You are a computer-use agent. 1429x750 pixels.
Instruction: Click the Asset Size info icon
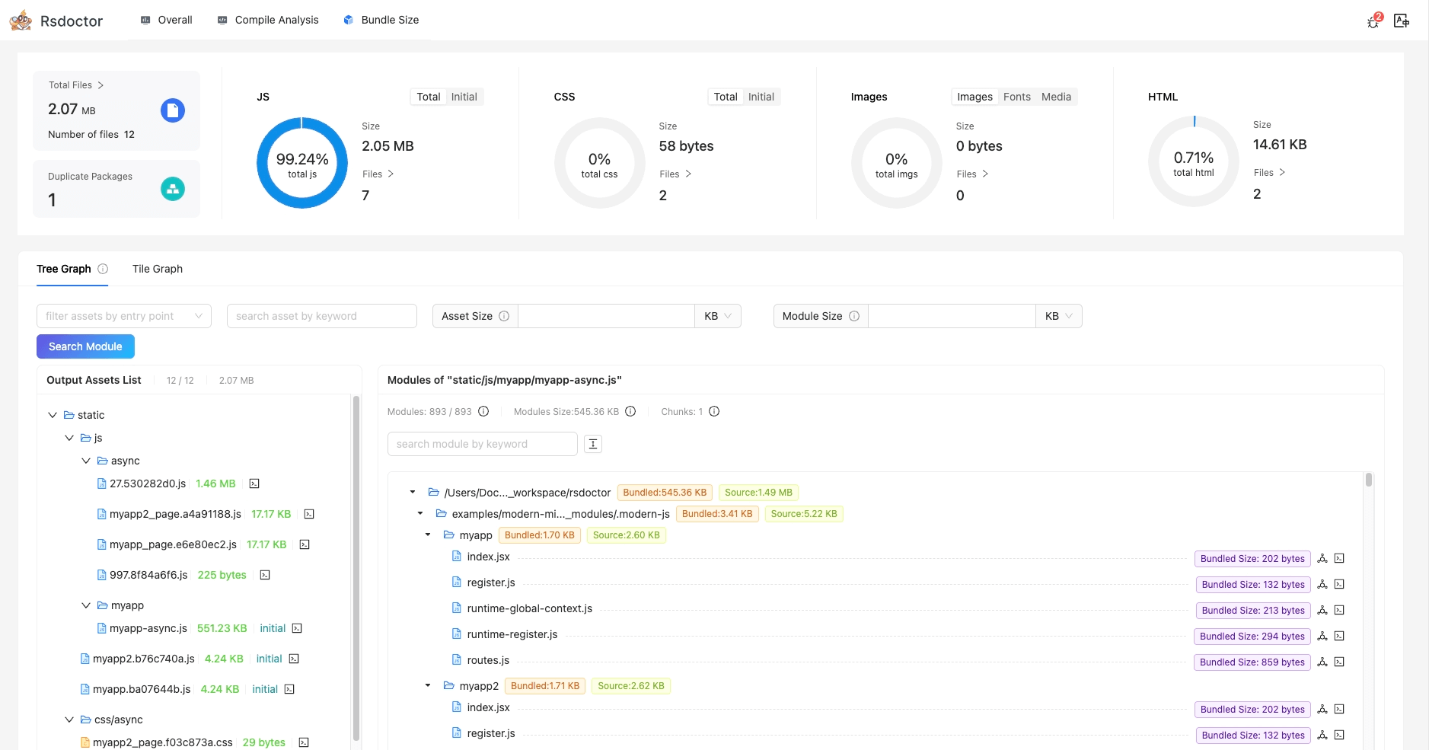click(x=504, y=316)
